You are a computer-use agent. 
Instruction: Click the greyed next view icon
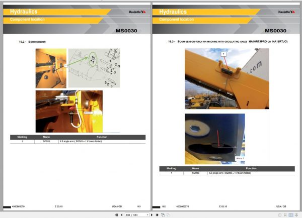(168, 215)
